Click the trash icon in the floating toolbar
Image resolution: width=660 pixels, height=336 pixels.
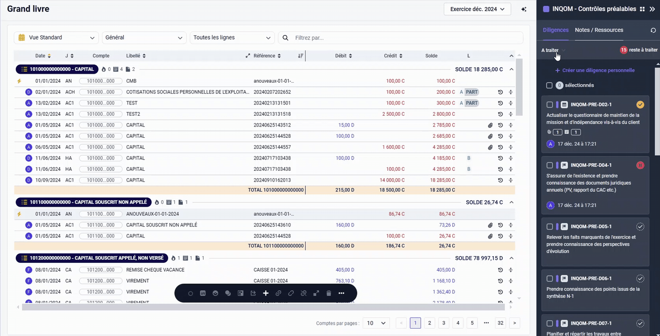pyautogui.click(x=329, y=293)
